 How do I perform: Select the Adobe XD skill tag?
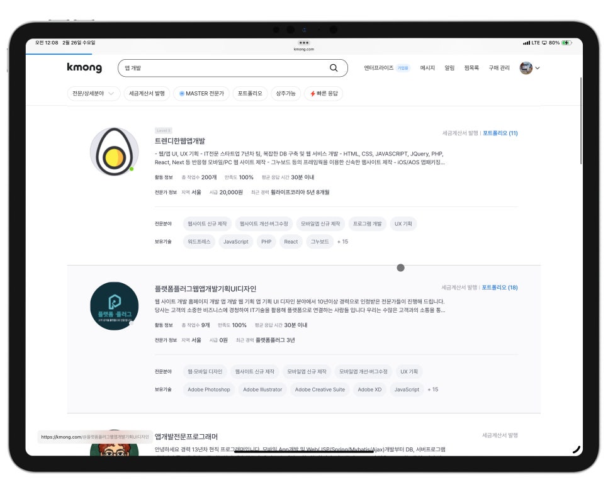pyautogui.click(x=369, y=390)
